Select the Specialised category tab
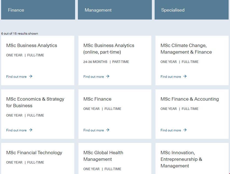This screenshot has height=174, width=230. (x=191, y=10)
